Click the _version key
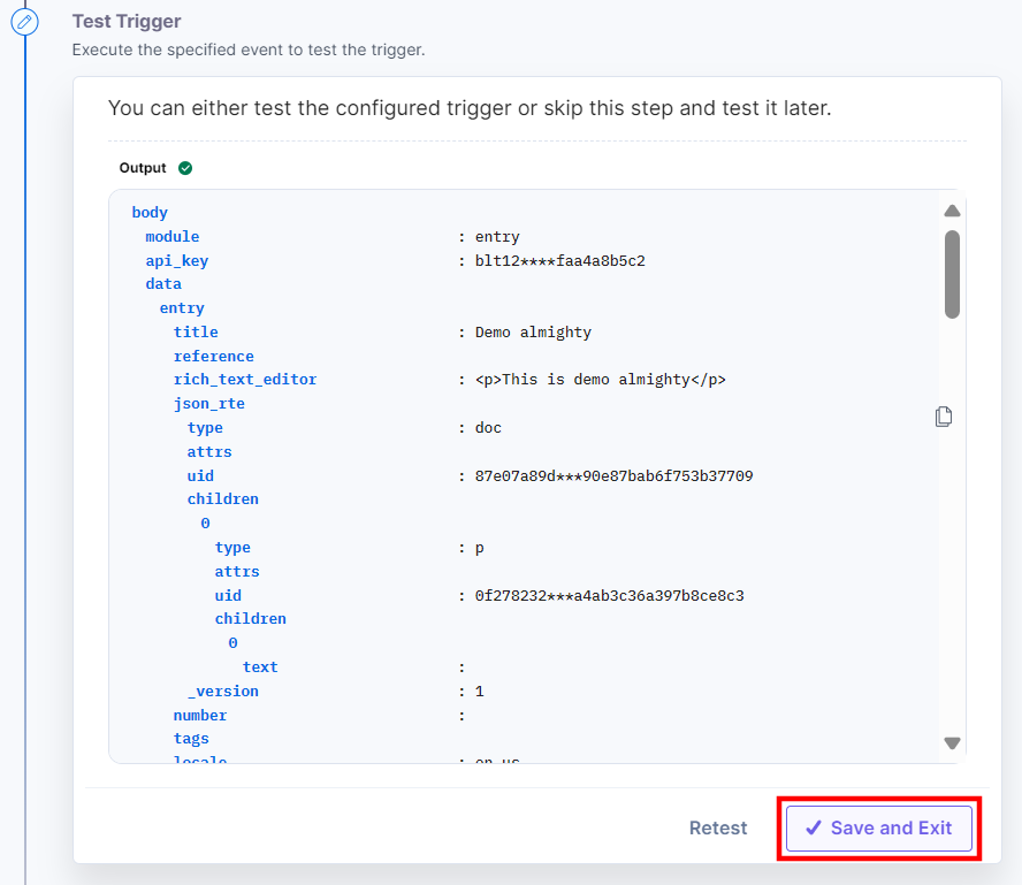Image resolution: width=1022 pixels, height=885 pixels. [223, 691]
